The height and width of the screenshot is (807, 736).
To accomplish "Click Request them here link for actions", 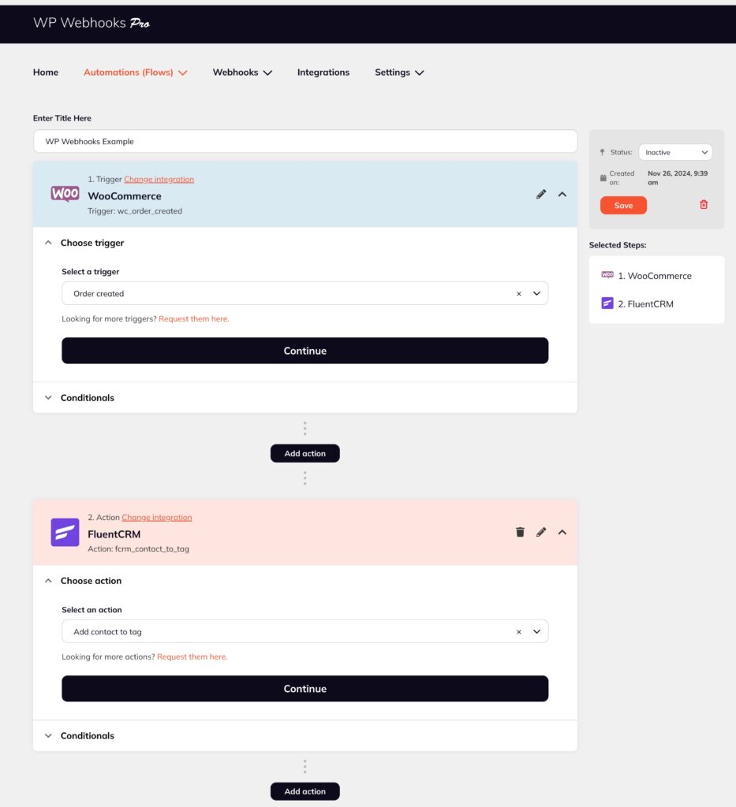I will click(x=192, y=656).
